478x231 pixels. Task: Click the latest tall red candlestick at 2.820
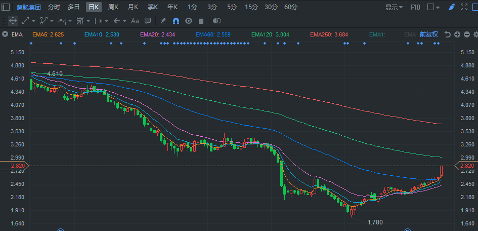pos(441,171)
